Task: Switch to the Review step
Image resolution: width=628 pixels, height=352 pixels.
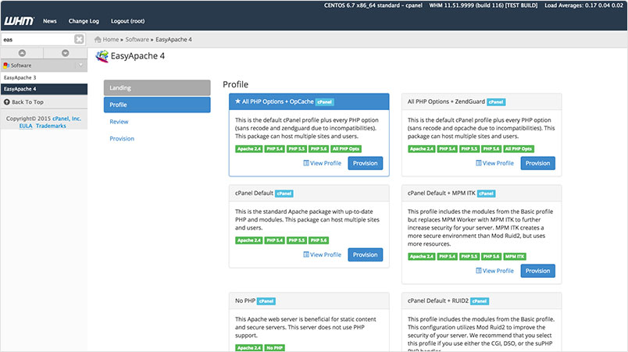Action: (x=119, y=122)
